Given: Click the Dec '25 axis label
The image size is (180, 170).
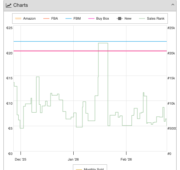Looking at the screenshot, I should click(21, 159).
